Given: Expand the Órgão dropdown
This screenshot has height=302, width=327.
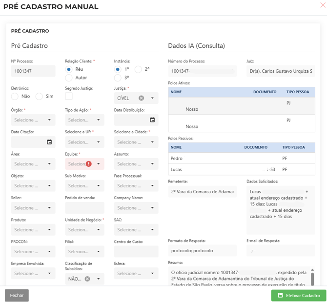Looking at the screenshot, I should click(33, 120).
